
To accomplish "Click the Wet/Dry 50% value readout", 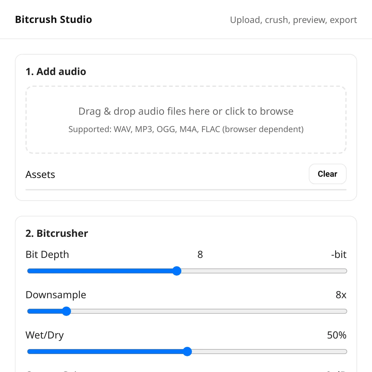I will tap(337, 335).
